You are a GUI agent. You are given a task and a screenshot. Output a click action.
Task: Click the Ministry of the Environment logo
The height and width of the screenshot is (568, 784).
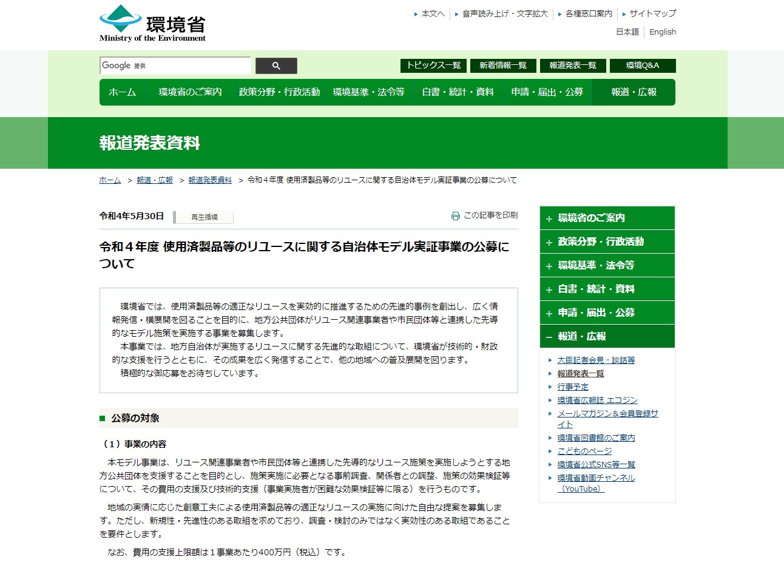coord(152,24)
